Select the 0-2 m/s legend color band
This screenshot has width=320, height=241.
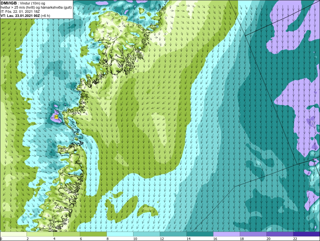point(13,234)
